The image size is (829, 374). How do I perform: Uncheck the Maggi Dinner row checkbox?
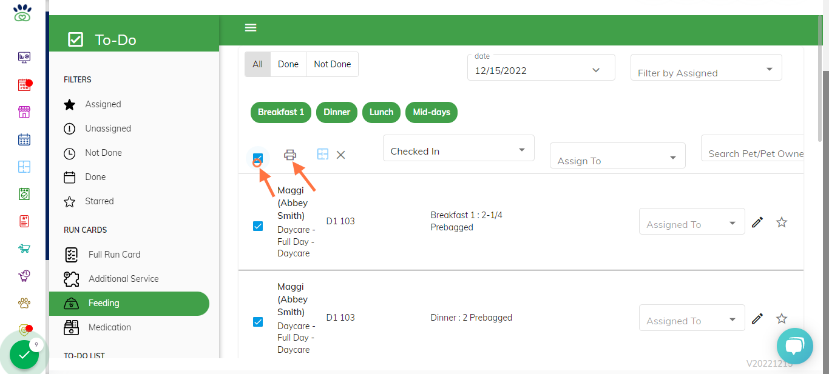point(257,322)
